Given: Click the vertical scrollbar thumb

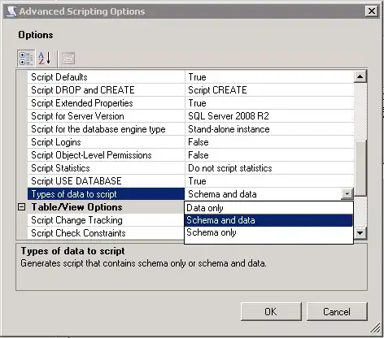Looking at the screenshot, I should point(360,168).
